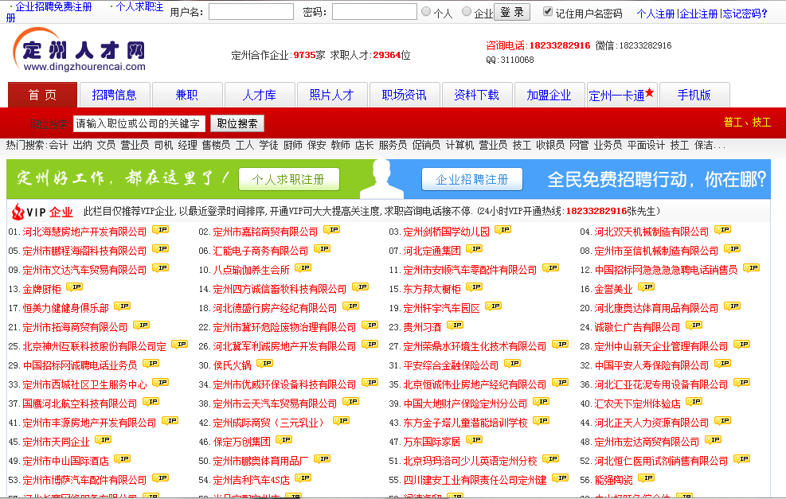
Task: Click the 个人求职注册 banner button
Action: 289,179
